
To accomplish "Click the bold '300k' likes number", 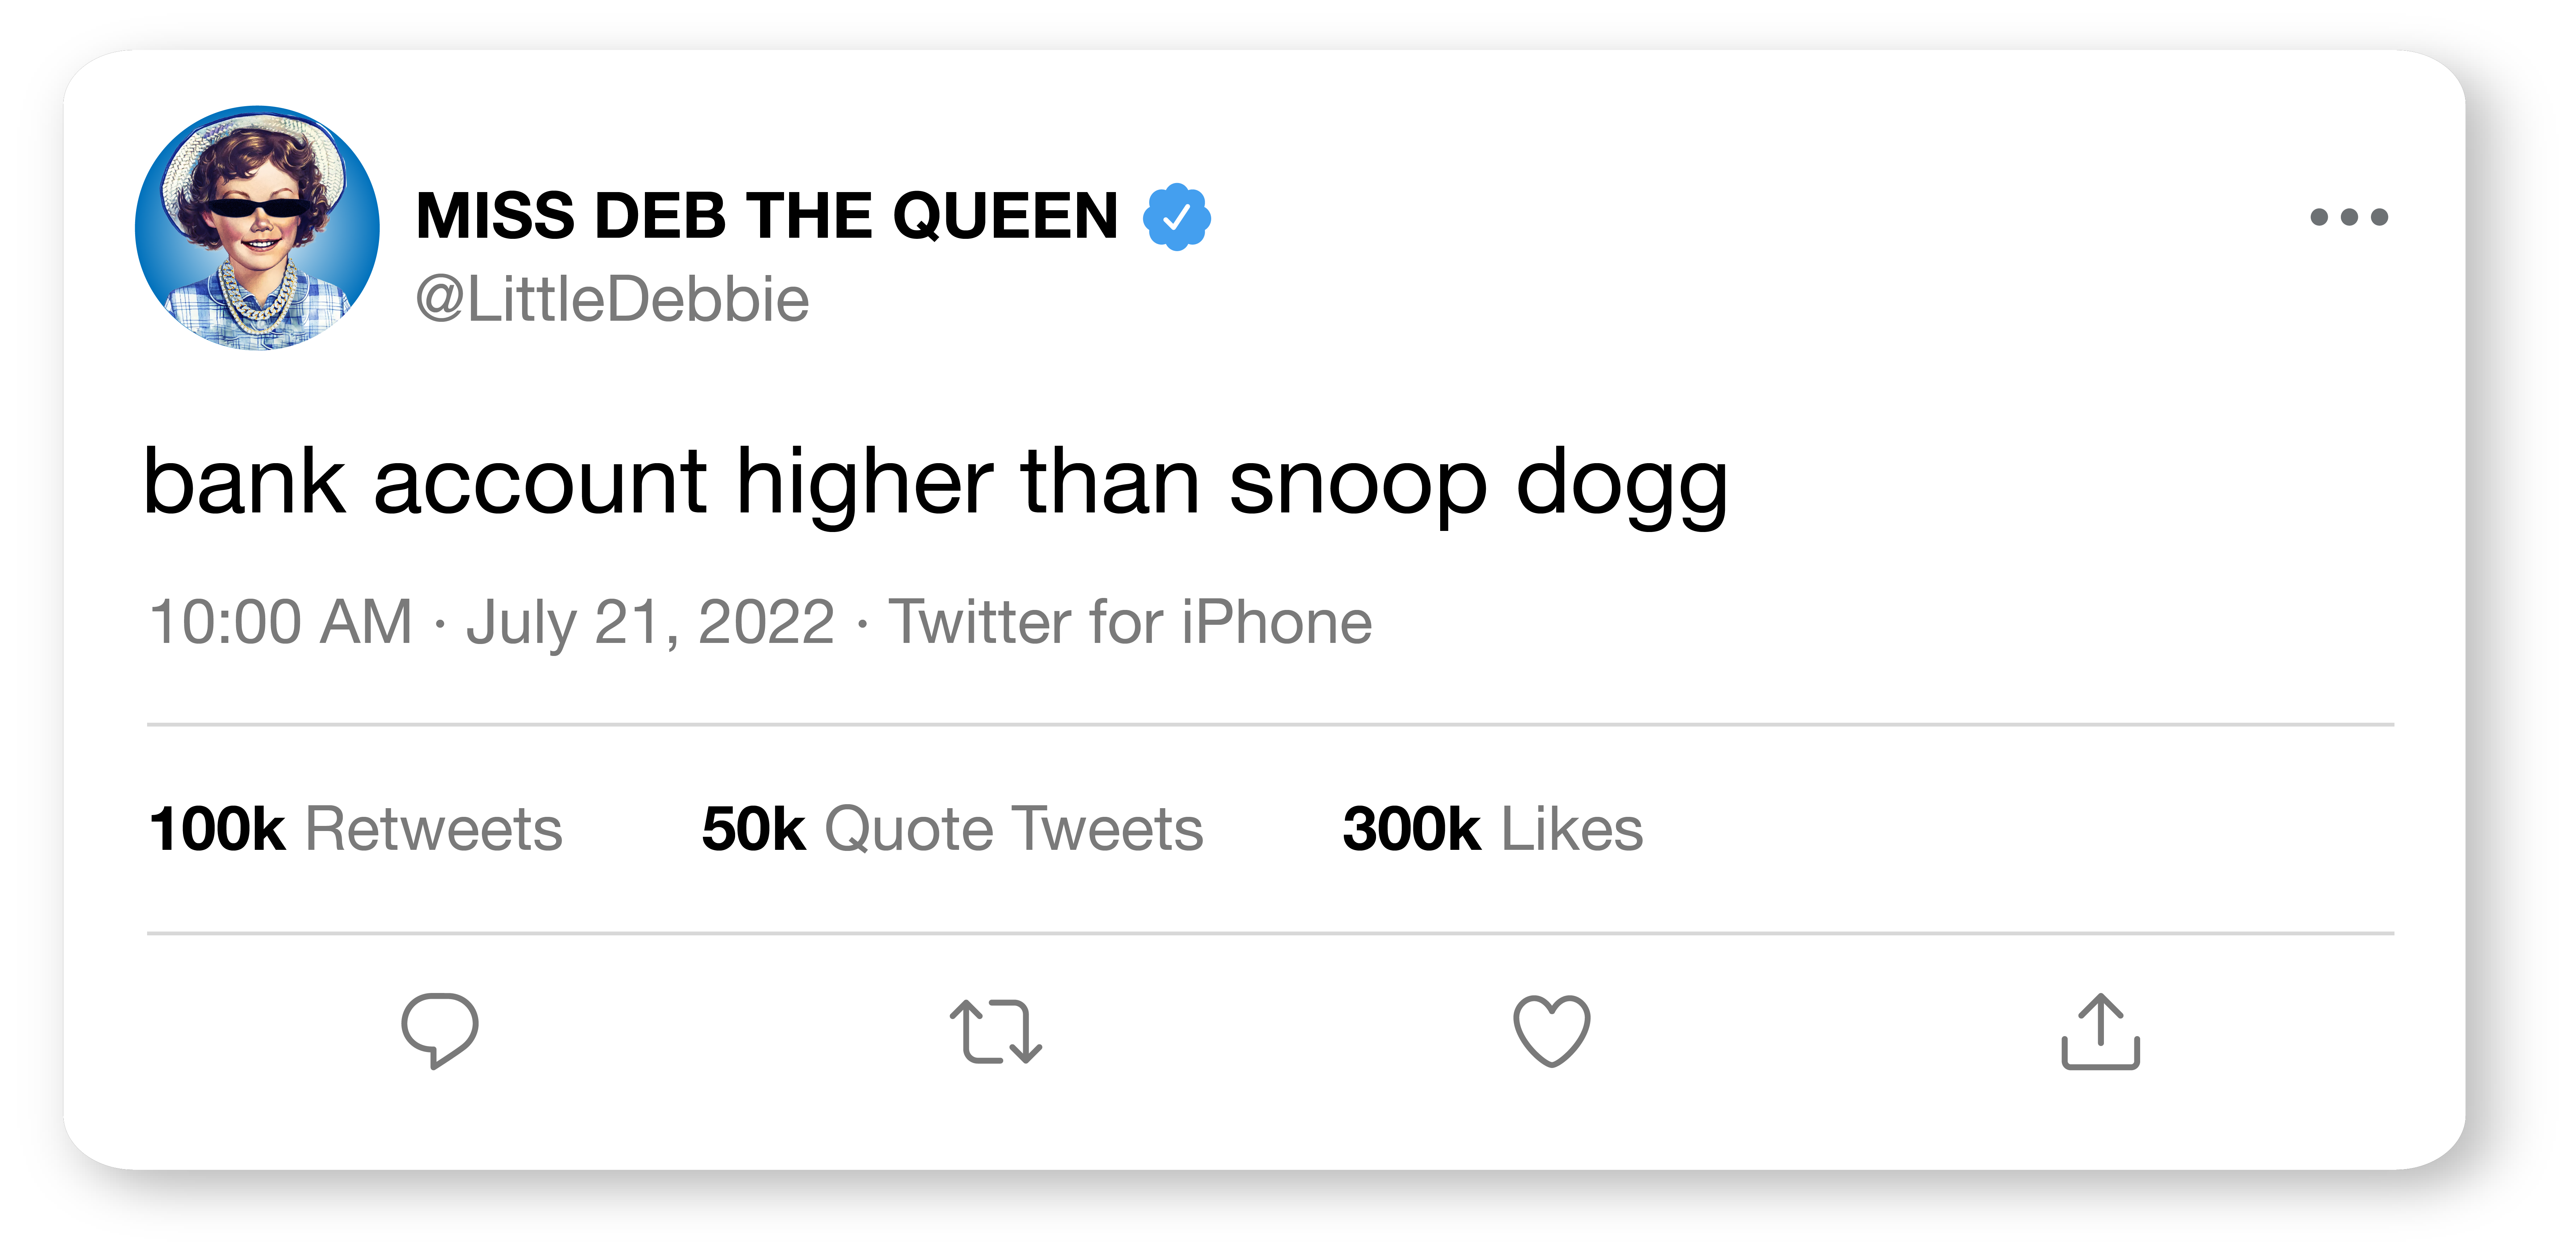I will click(x=1410, y=829).
